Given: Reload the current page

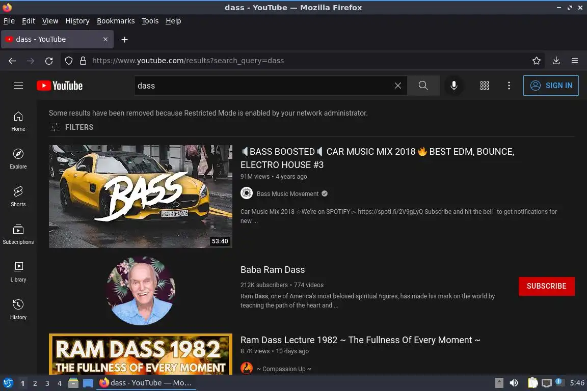Looking at the screenshot, I should pyautogui.click(x=49, y=61).
